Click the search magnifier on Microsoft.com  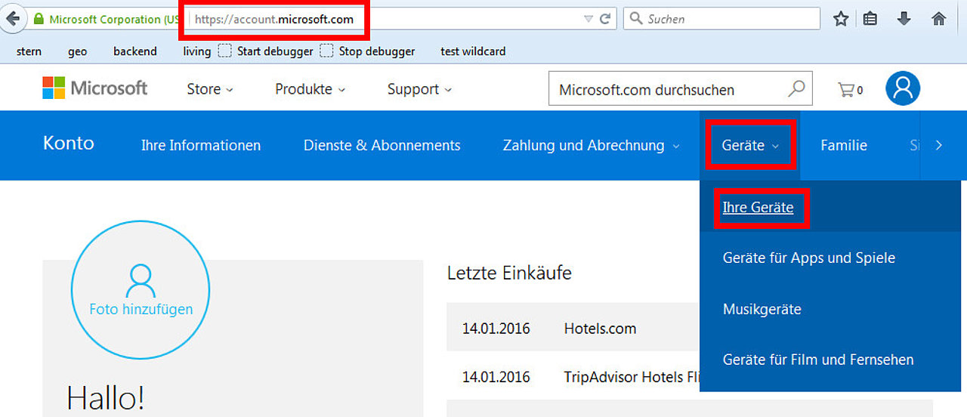[x=796, y=89]
